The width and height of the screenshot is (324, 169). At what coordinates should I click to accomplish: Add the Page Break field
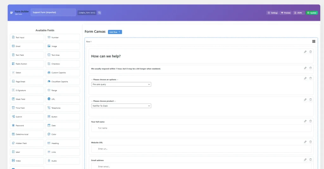click(27, 81)
